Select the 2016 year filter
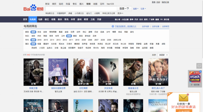Image resolution: width=203 pixels, height=112 pixels. click(39, 40)
